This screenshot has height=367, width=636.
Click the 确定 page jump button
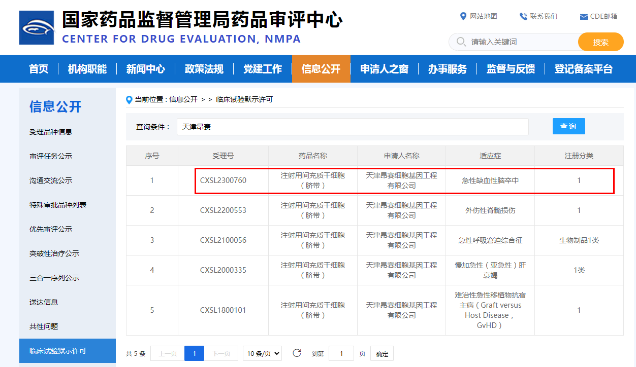click(381, 354)
